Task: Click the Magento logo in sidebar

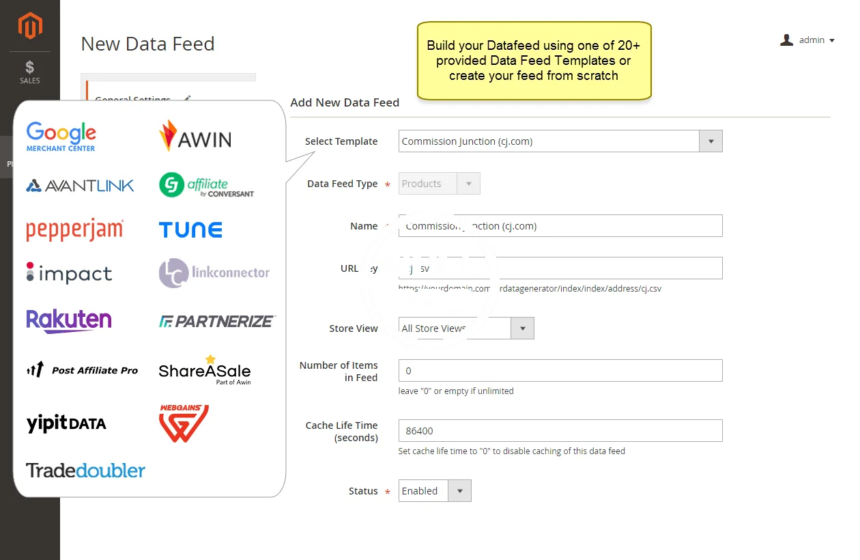Action: tap(30, 26)
